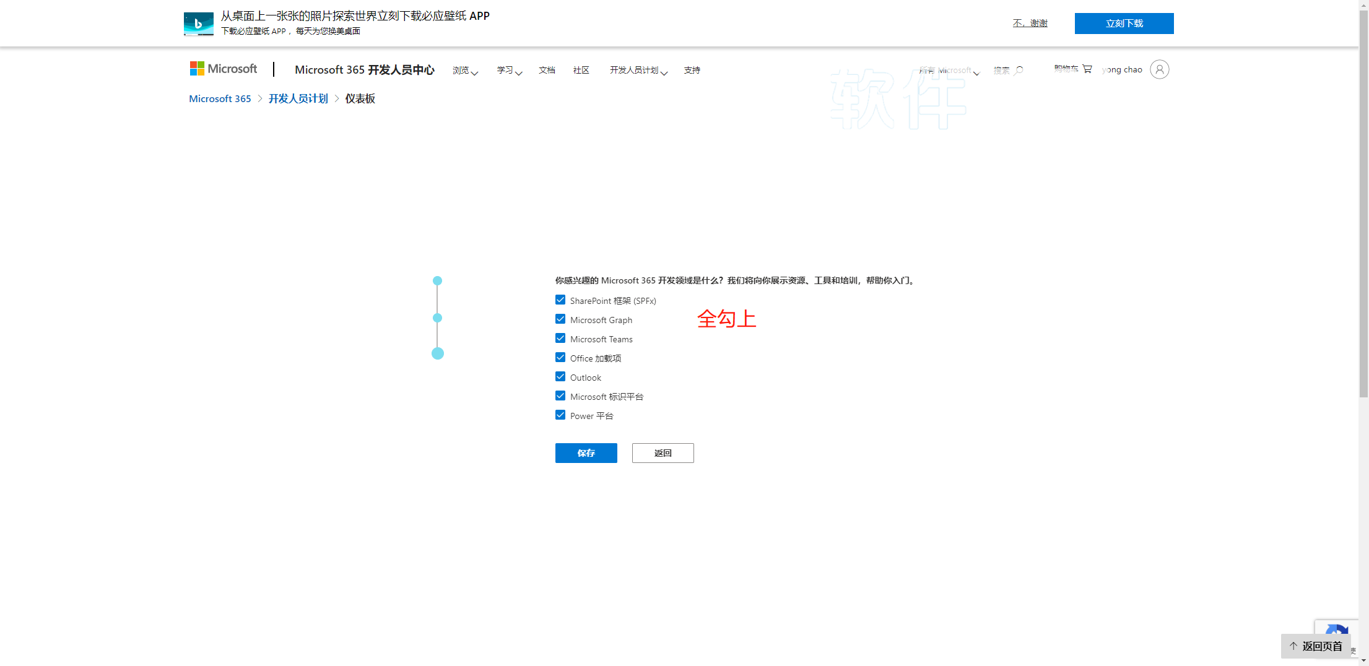
Task: Click the last progress step circle
Action: [437, 353]
